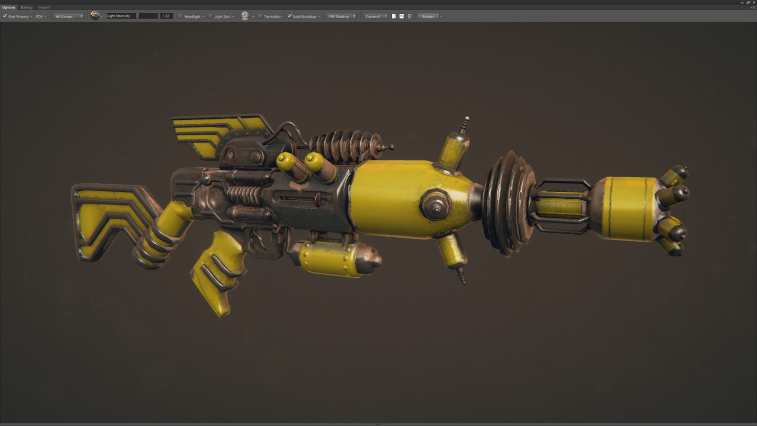Open the All Groups selector
Viewport: 757px width, 426px height.
pos(68,16)
